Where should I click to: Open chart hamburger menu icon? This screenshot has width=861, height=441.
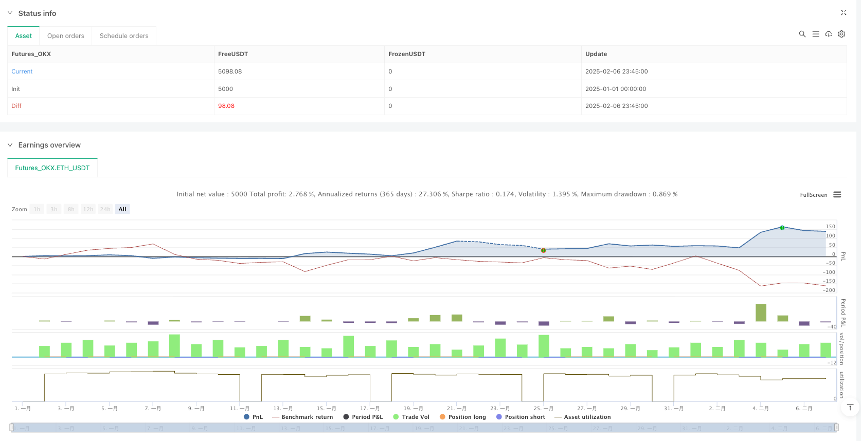[837, 195]
